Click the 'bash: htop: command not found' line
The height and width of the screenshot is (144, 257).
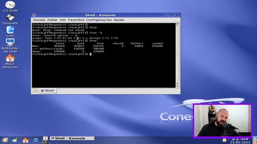point(58,30)
